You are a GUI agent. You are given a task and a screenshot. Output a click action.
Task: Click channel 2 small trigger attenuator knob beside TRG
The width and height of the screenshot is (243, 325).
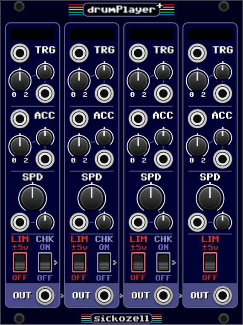point(104,72)
